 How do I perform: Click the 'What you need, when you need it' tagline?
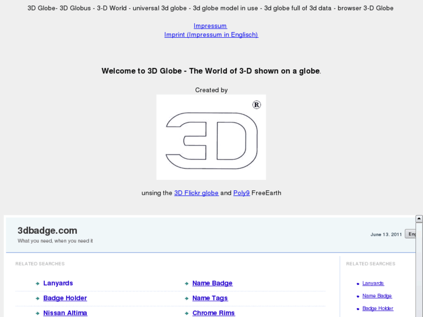[x=55, y=241]
